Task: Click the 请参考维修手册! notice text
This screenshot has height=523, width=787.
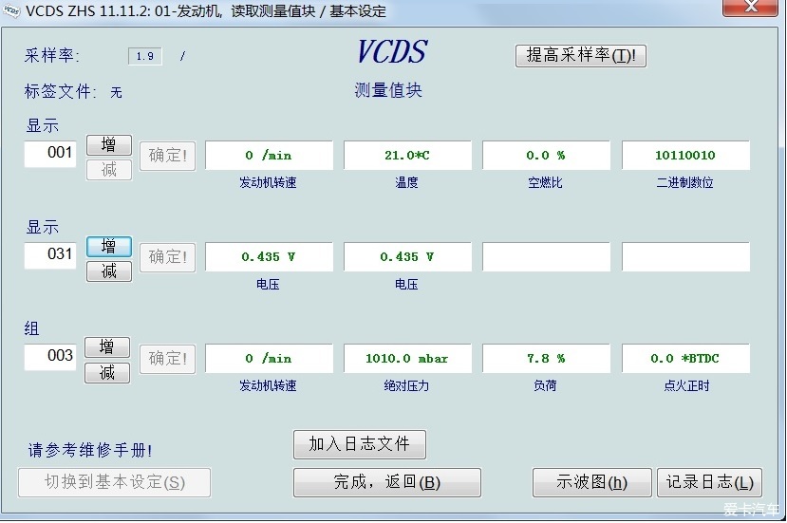Action: point(90,450)
